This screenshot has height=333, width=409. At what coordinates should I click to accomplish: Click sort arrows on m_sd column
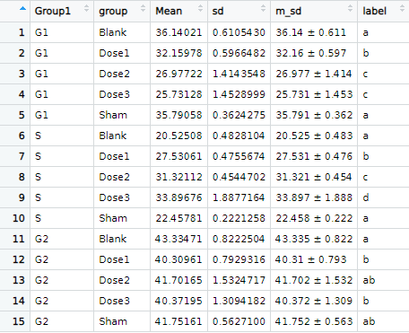click(350, 8)
